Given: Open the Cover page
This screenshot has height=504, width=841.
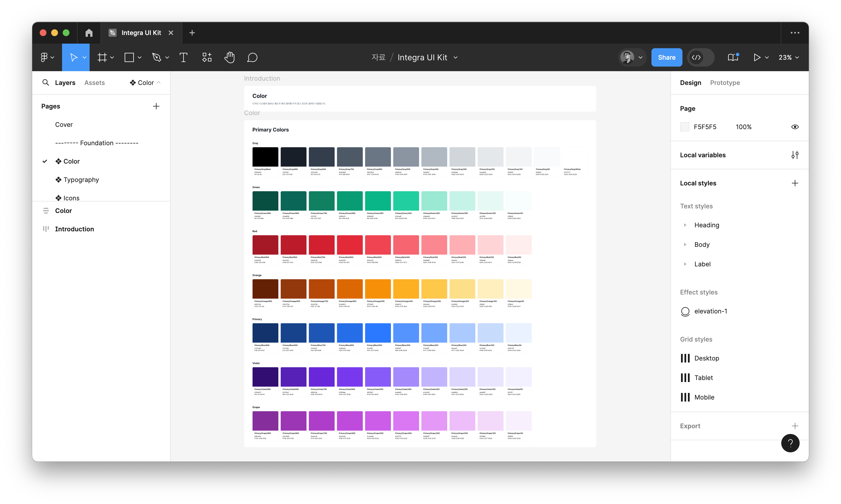Looking at the screenshot, I should tap(64, 125).
